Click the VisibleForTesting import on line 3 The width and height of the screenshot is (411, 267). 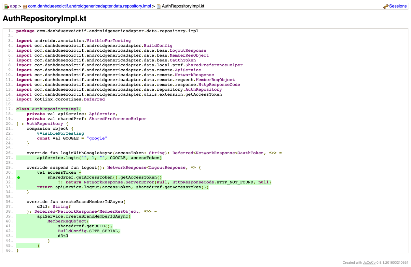click(74, 41)
